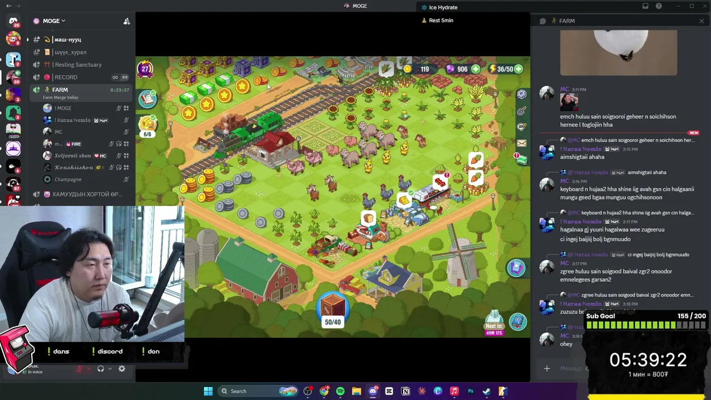Join the RECORD voice channel
This screenshot has height=400, width=711.
pos(81,77)
